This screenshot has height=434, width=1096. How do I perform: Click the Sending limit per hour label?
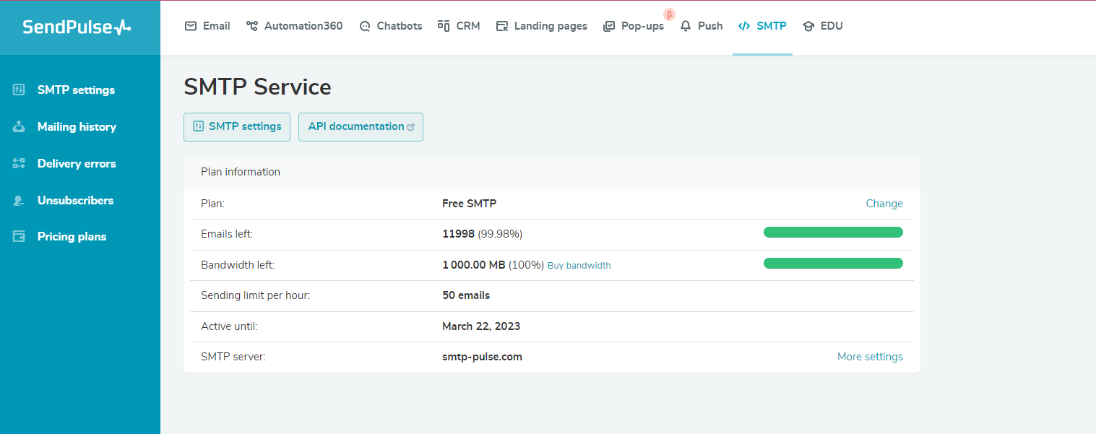(x=255, y=295)
